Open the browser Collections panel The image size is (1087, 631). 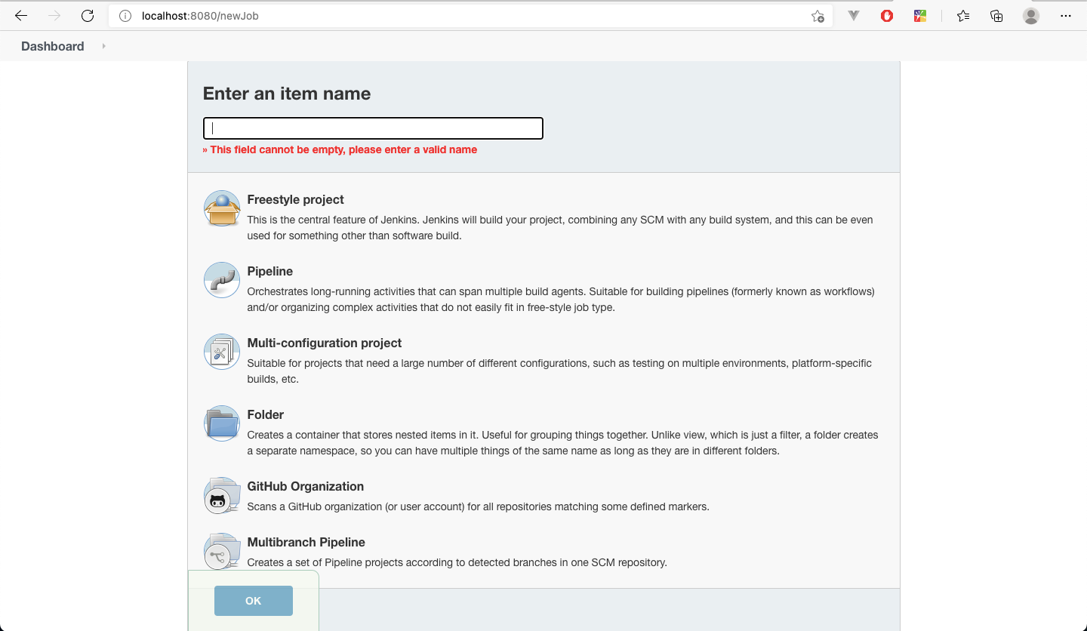pos(996,16)
